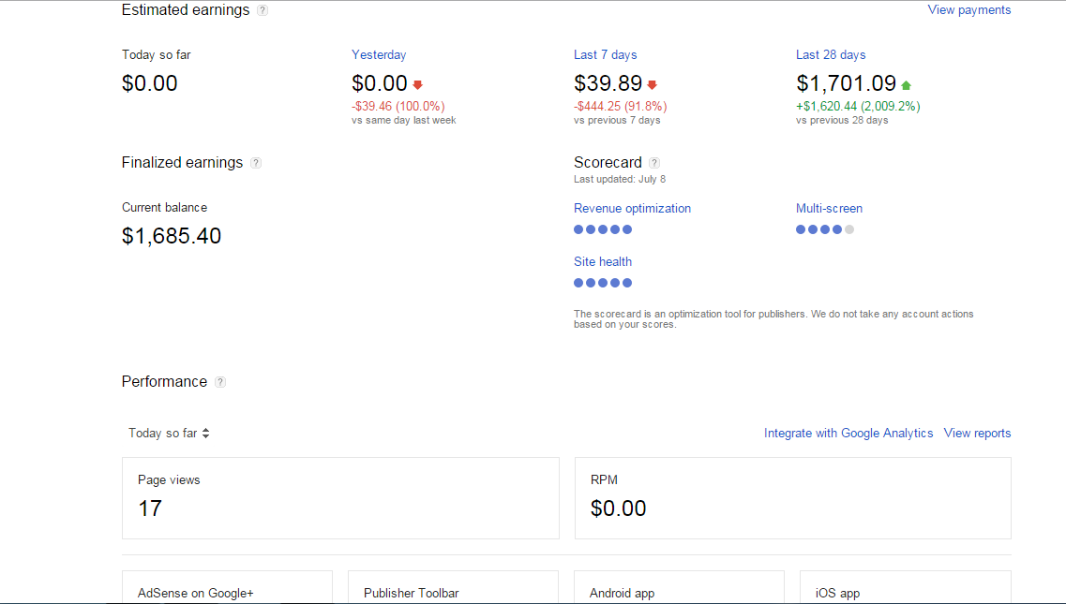Open the Last 28 days link
Screen dimensions: 1066x604
click(x=831, y=55)
